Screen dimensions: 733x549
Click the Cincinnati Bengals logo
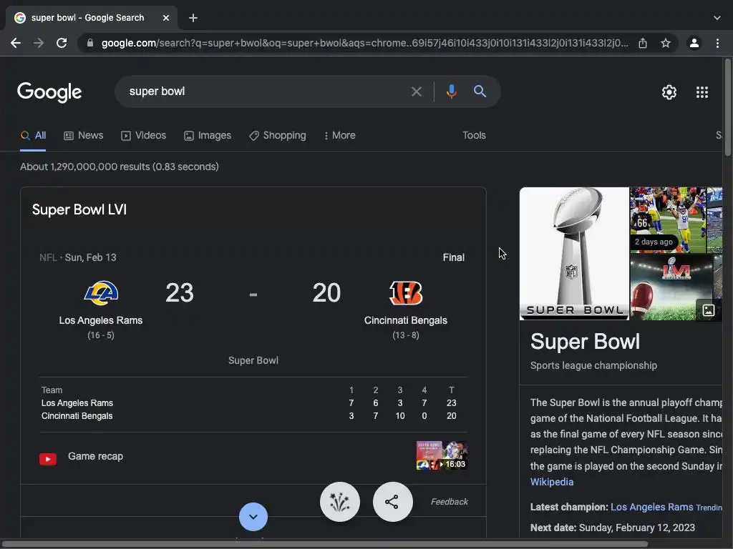coord(406,293)
